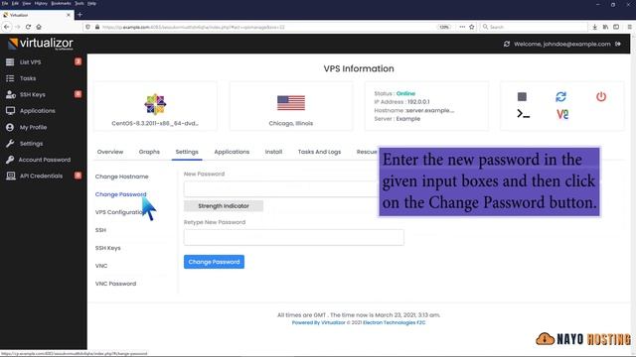Click the red Power Off icon
636x357 pixels.
601,97
